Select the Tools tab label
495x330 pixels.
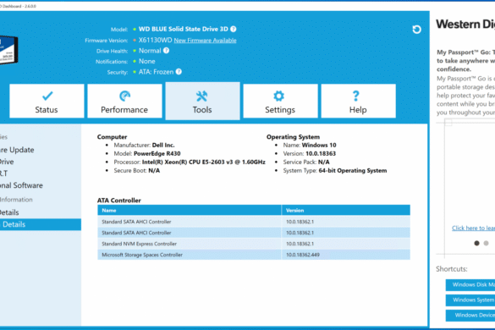pyautogui.click(x=202, y=110)
